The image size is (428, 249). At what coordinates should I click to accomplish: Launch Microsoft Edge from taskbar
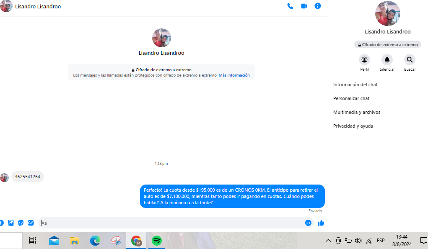[95, 241]
